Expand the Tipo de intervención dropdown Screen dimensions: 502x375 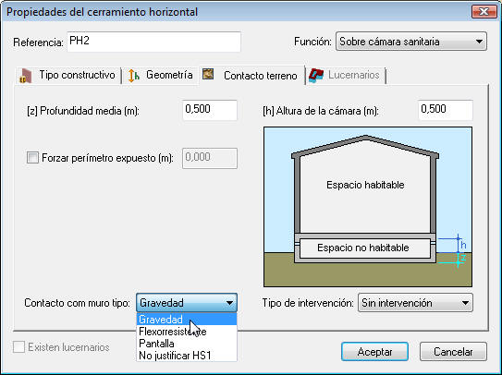[x=415, y=303]
